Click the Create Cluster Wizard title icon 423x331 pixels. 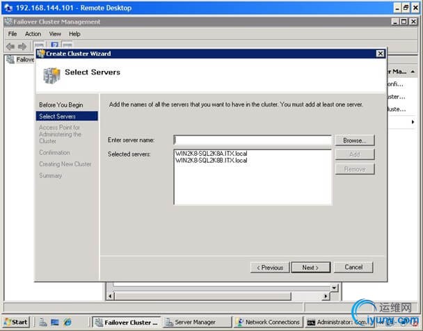pos(41,54)
